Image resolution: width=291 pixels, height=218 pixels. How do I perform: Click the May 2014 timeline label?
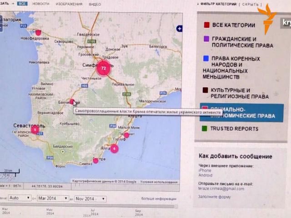(50, 212)
